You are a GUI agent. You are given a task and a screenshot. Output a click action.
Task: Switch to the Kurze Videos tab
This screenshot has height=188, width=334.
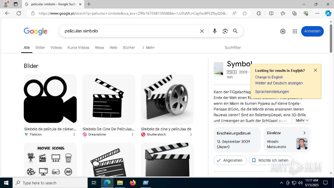[x=78, y=48]
